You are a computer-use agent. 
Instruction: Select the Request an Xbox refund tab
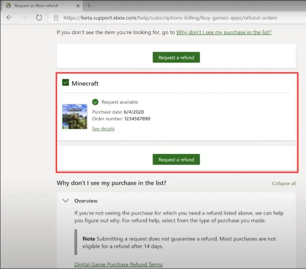[42, 6]
